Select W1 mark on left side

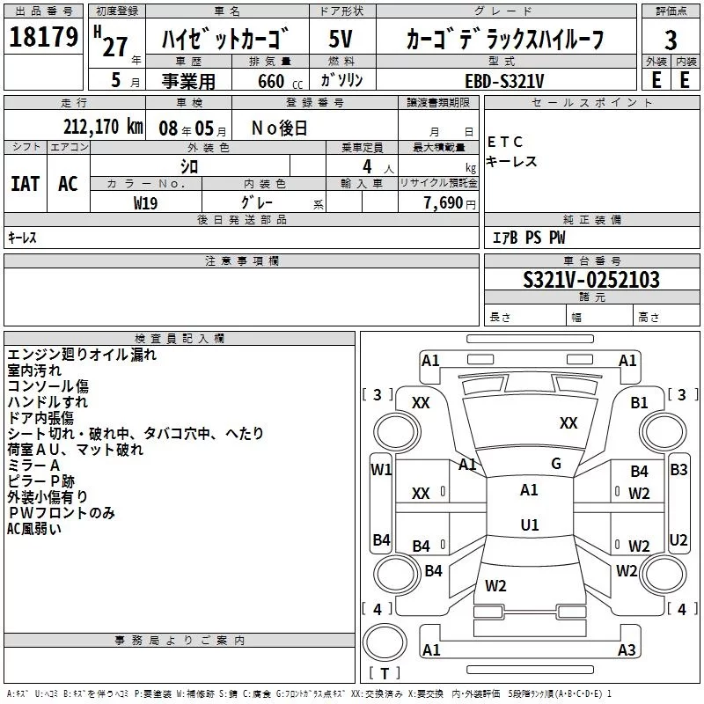pos(381,470)
